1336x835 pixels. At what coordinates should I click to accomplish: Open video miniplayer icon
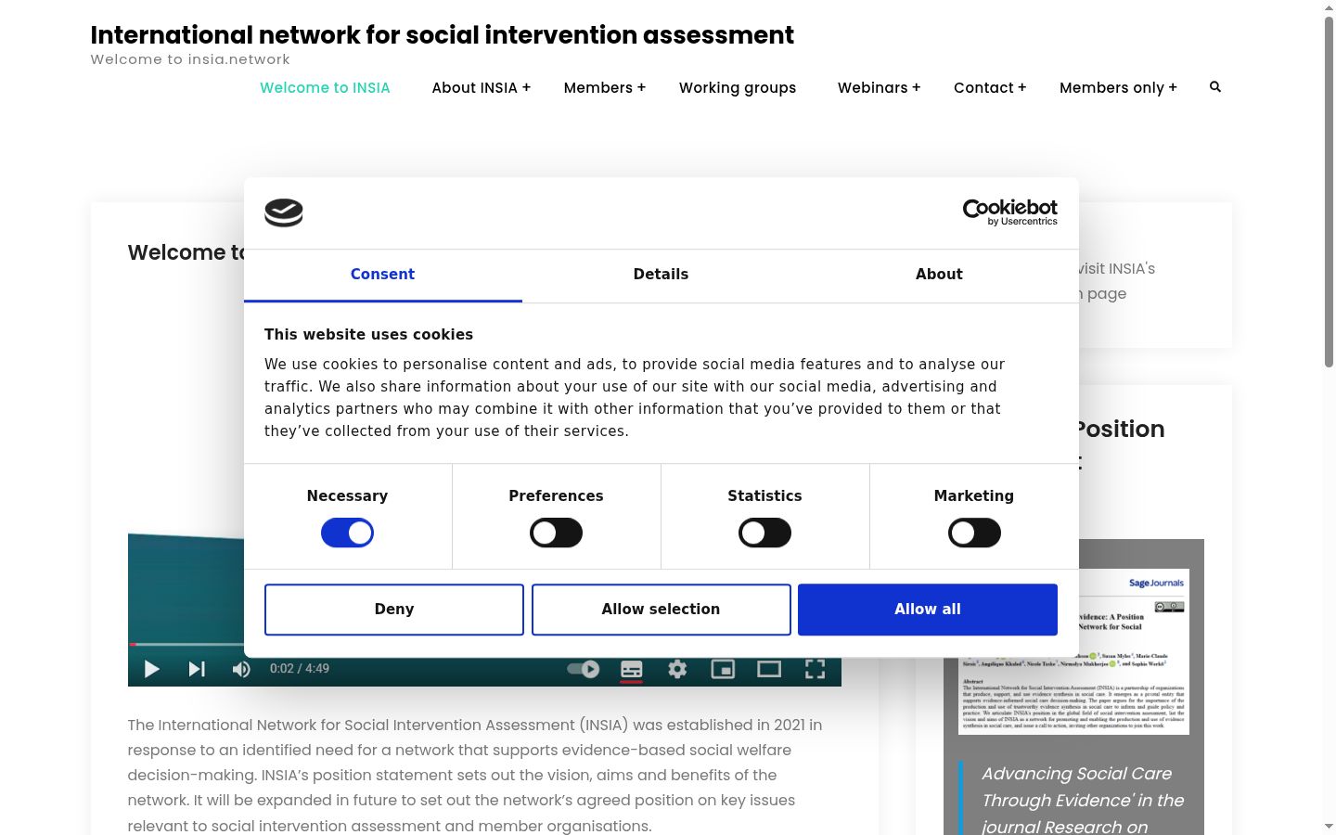(x=723, y=669)
